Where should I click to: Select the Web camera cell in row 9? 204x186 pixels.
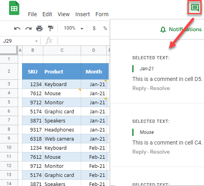tap(62, 139)
